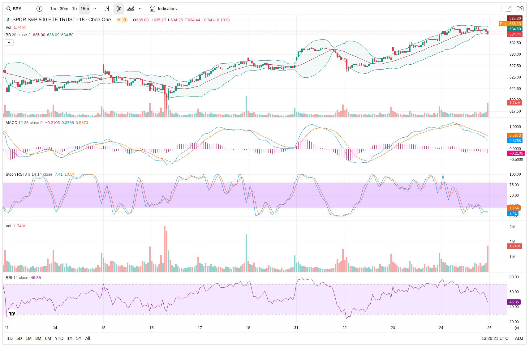This screenshot has width=529, height=347.
Task: Switch to the area chart style icon
Action: pos(131,9)
